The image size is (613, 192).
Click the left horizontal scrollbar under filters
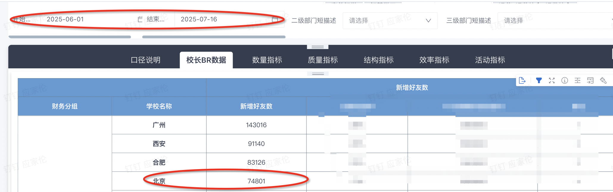click(70, 37)
